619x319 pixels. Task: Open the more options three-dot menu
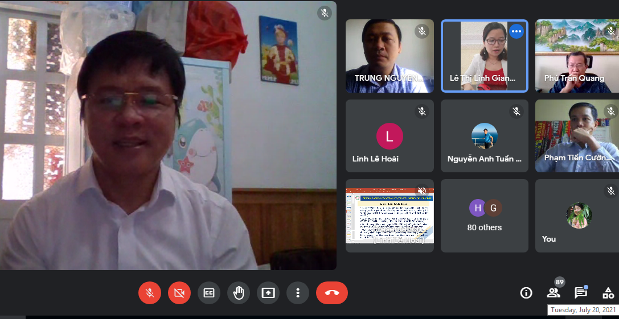coord(298,293)
